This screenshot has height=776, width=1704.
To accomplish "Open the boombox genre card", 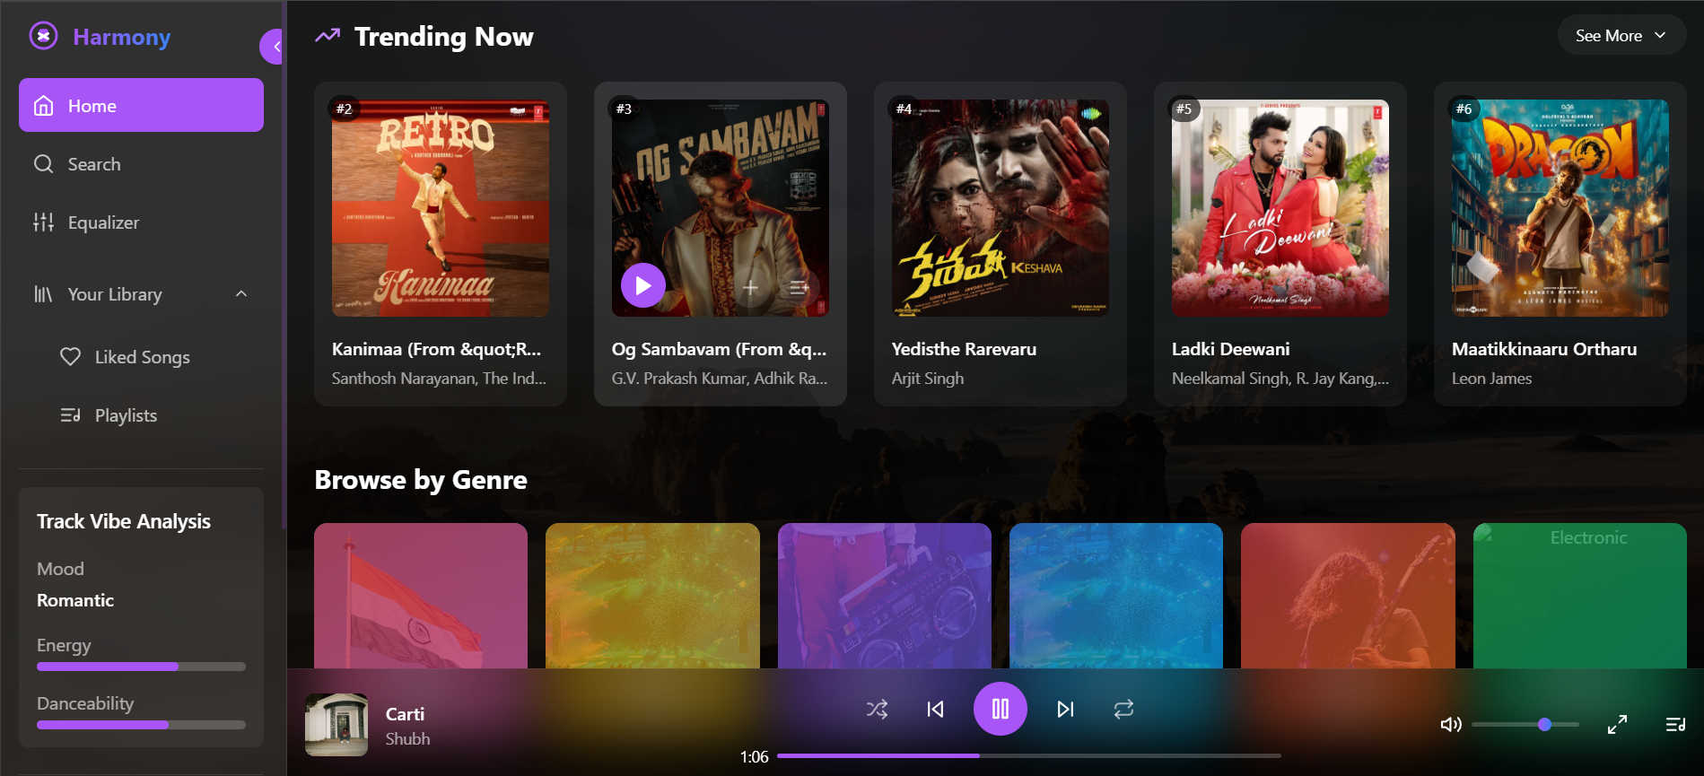I will [885, 596].
